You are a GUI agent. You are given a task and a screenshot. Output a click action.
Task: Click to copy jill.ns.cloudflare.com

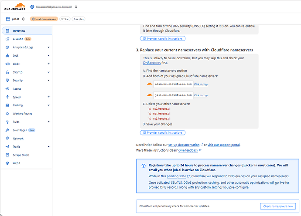click(x=201, y=95)
